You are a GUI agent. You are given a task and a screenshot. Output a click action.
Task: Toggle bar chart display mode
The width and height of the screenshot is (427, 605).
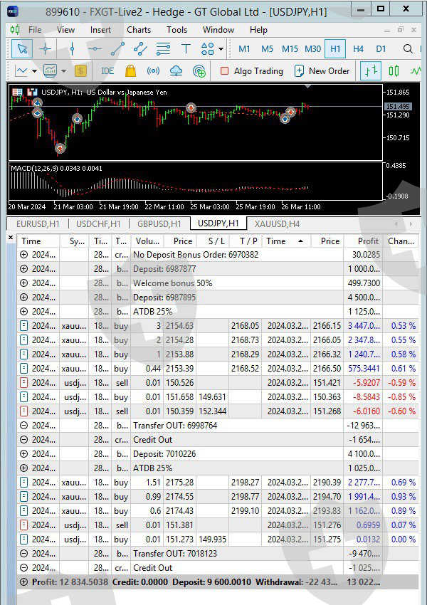click(x=370, y=71)
